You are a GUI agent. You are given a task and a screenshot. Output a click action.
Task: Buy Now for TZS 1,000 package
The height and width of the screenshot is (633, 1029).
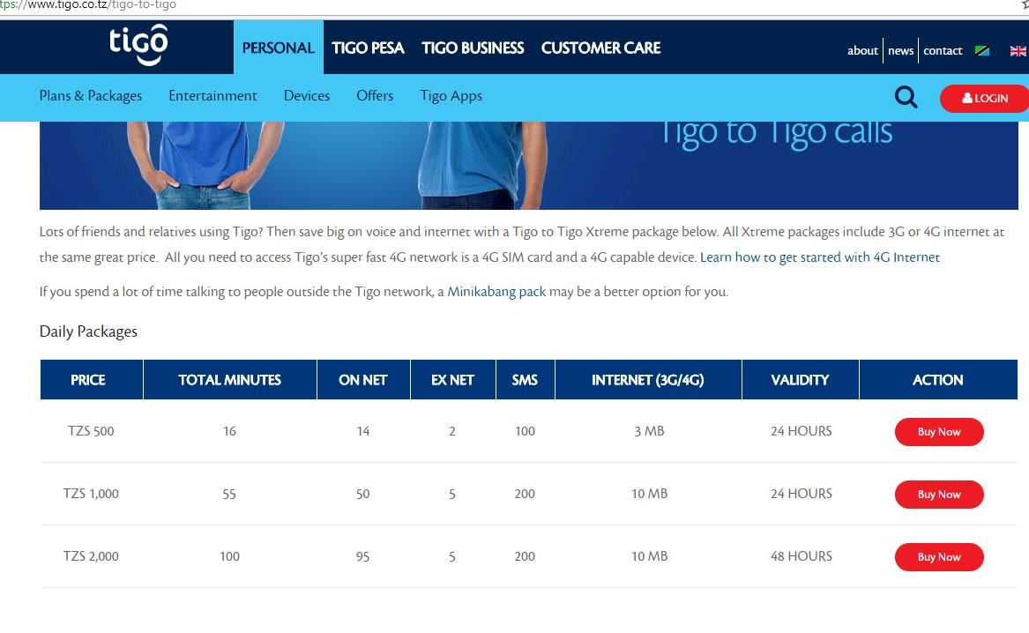coord(939,494)
